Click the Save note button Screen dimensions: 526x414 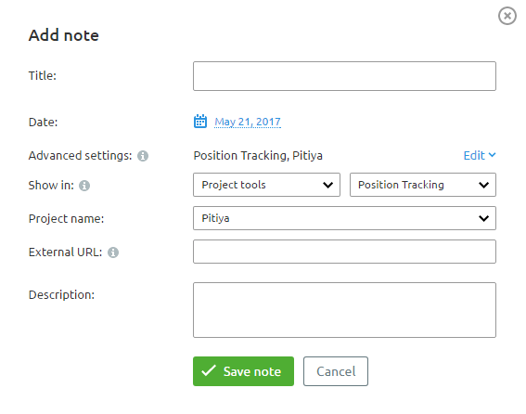coord(244,371)
